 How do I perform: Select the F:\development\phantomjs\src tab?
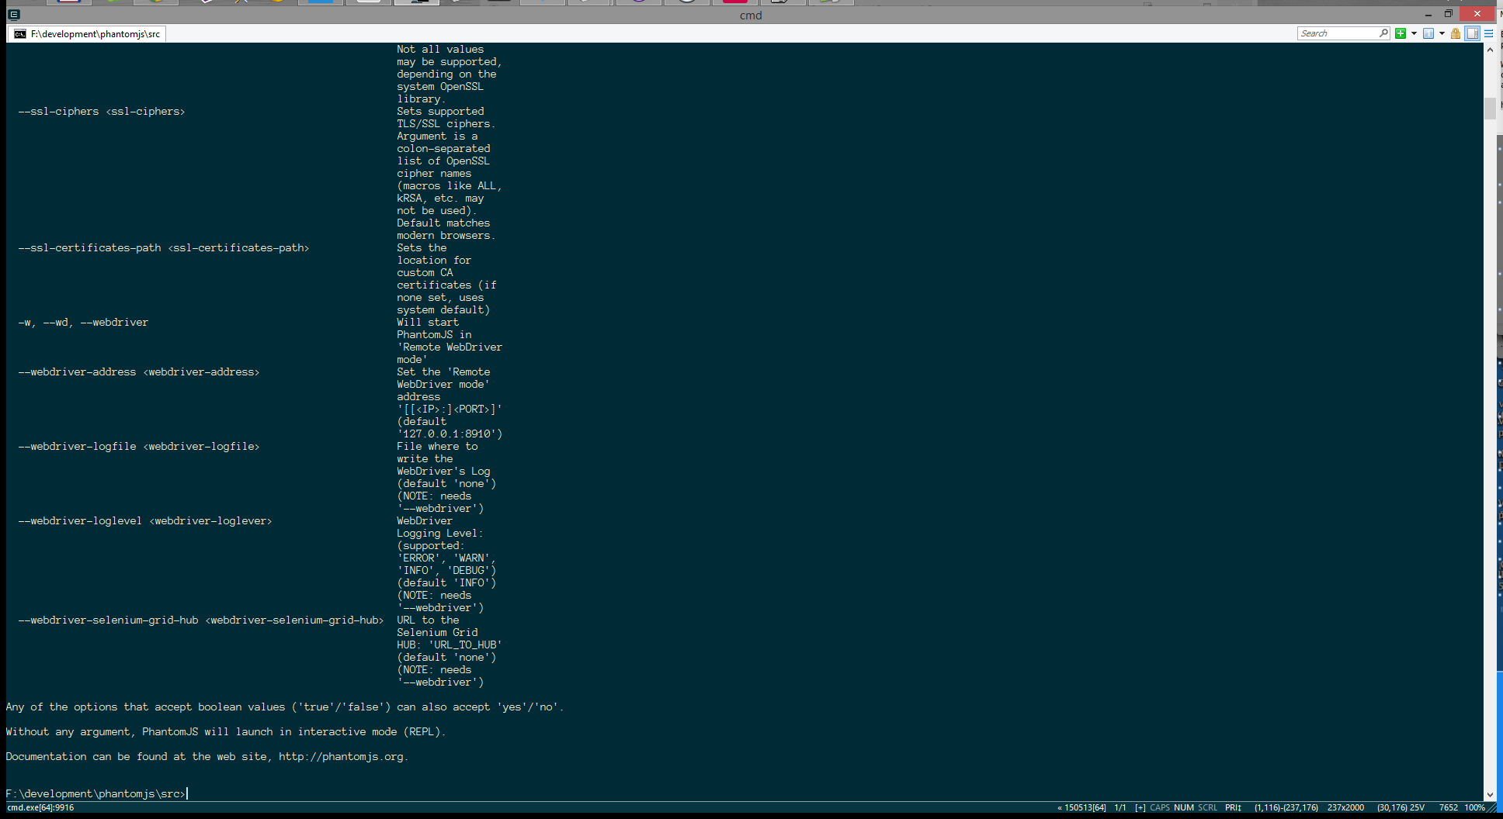tap(87, 33)
